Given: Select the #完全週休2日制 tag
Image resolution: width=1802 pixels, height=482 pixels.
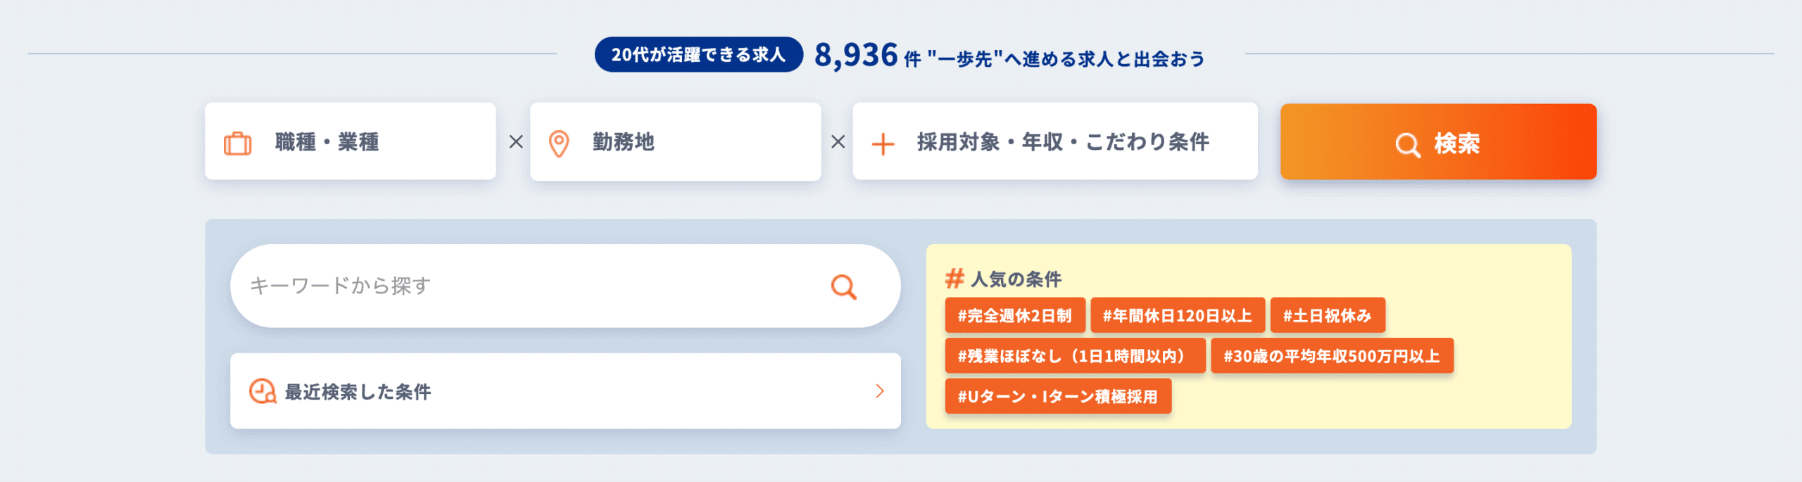Looking at the screenshot, I should tap(1015, 315).
